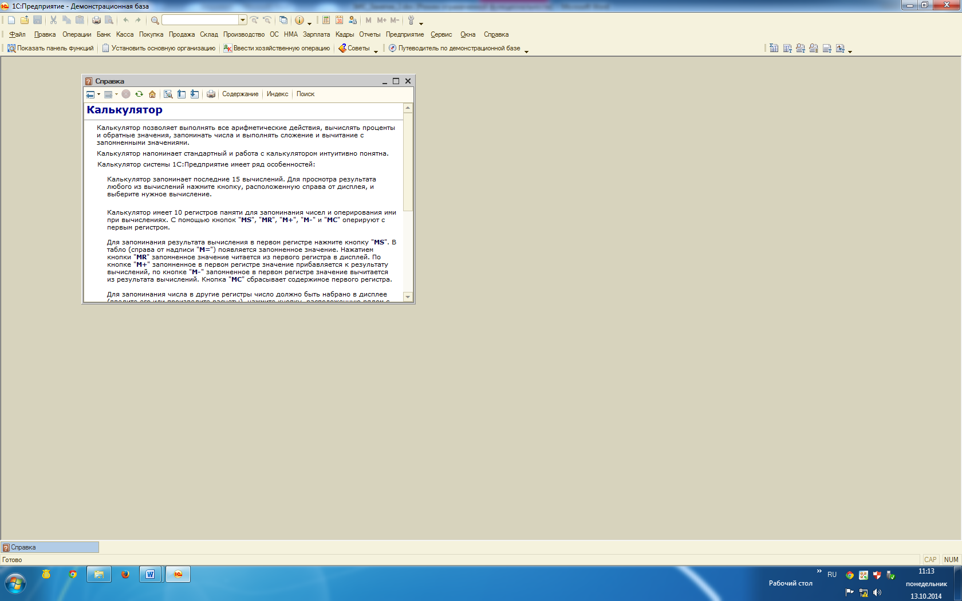Print via the main toolbar printer icon

[x=96, y=20]
